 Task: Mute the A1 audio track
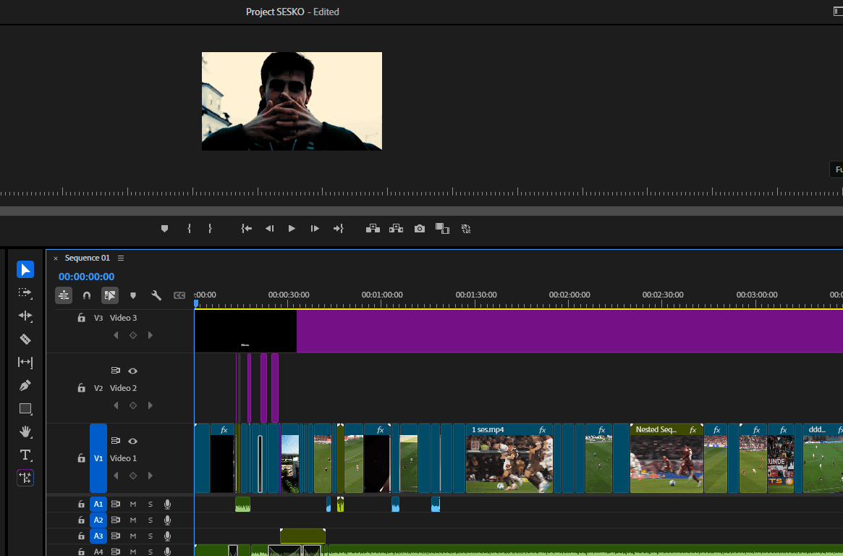click(x=132, y=504)
